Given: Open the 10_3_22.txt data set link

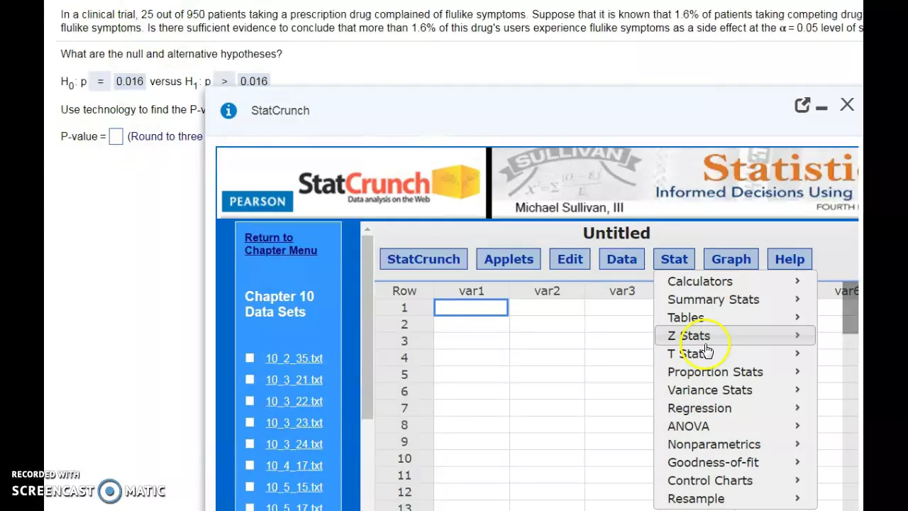Looking at the screenshot, I should point(294,401).
